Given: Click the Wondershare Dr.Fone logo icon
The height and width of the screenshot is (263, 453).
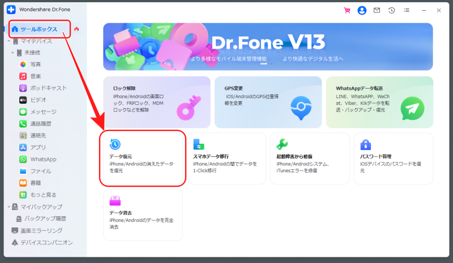Looking at the screenshot, I should click(11, 10).
